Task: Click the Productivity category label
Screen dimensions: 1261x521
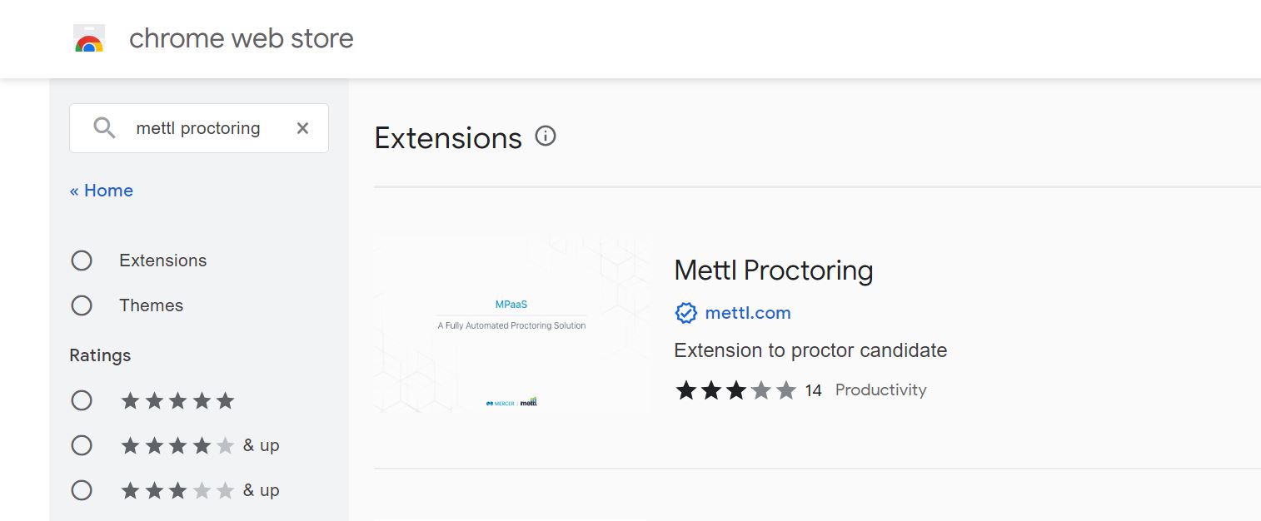Action: [x=881, y=390]
